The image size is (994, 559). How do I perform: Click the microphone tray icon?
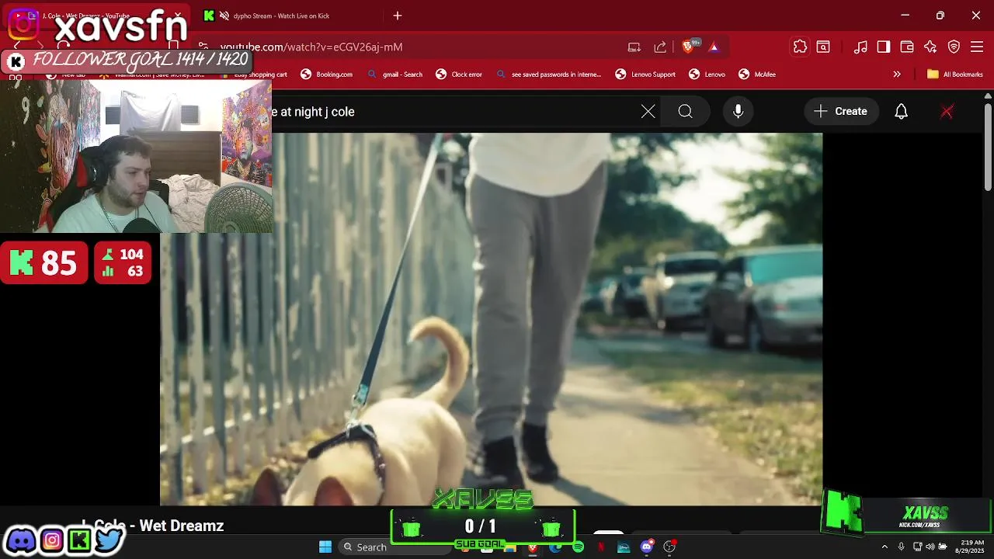click(x=901, y=547)
